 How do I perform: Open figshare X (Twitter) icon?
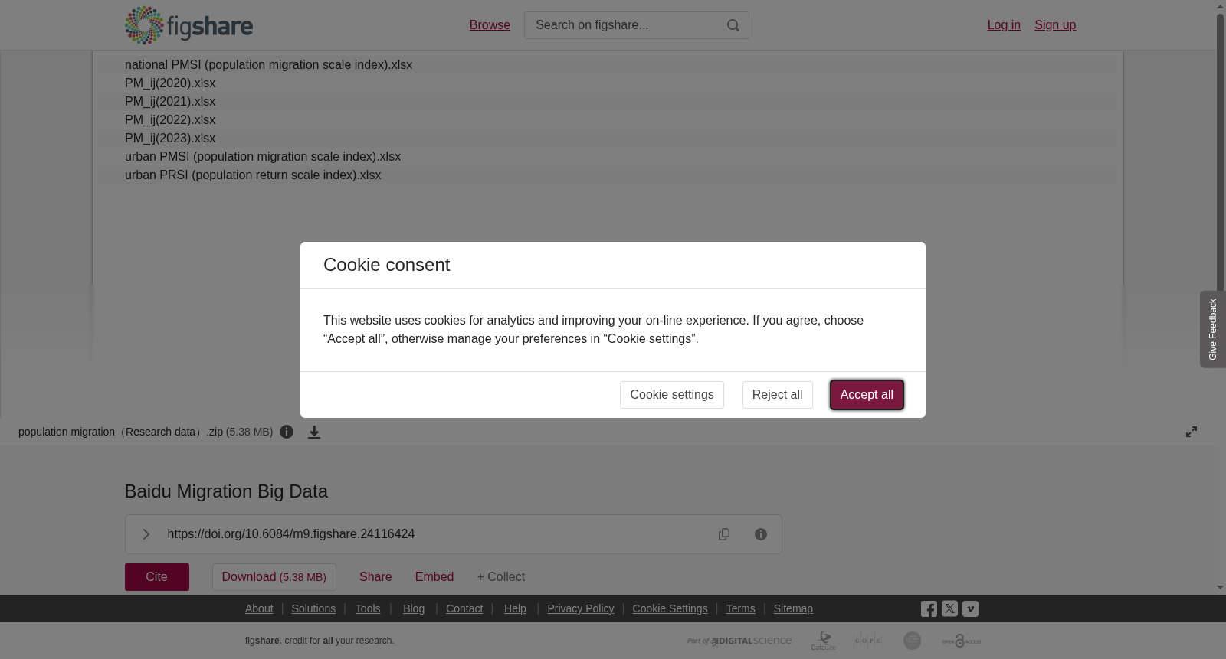pyautogui.click(x=949, y=609)
